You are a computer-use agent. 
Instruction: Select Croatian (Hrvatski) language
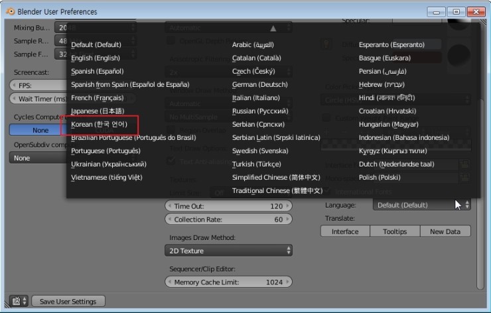pyautogui.click(x=387, y=111)
